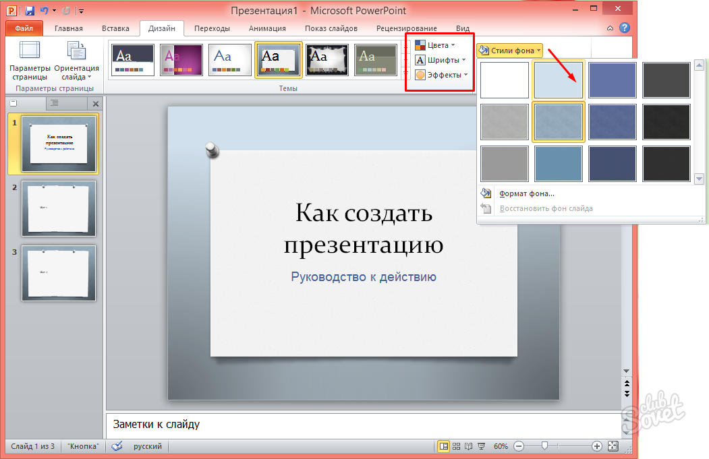
Task: Open the Анимация ribbon tab
Action: point(267,28)
